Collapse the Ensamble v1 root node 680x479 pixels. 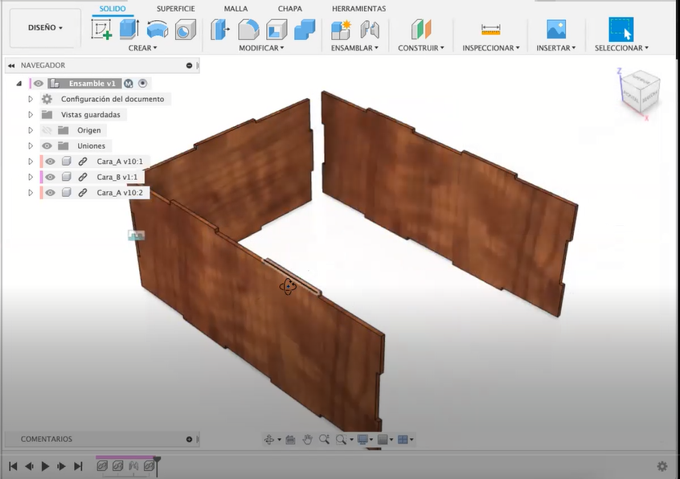(18, 84)
